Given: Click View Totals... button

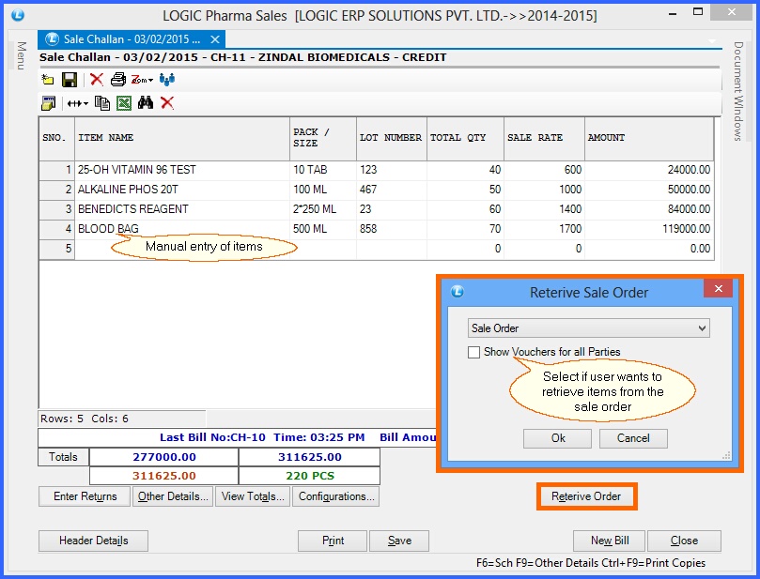Looking at the screenshot, I should coord(253,496).
